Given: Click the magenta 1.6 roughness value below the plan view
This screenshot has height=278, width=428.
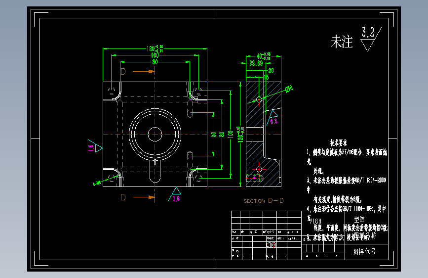Looking at the screenshot, I should tap(176, 199).
